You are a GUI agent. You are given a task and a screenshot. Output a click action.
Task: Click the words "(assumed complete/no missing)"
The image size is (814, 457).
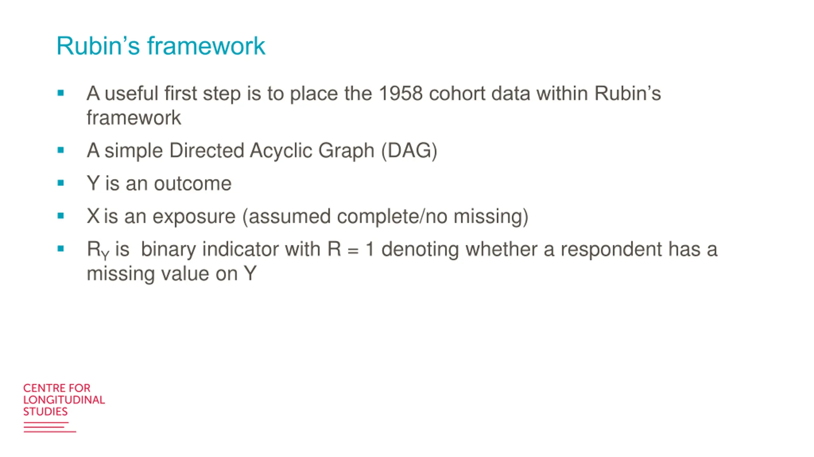[x=385, y=216]
